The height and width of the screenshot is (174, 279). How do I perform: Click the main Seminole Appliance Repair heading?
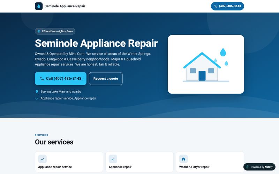click(96, 43)
